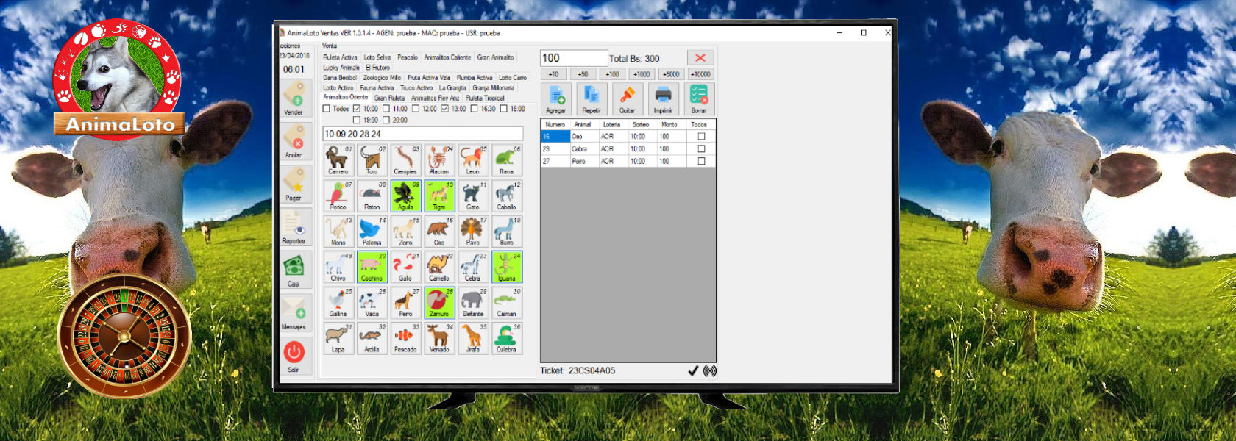Choose the Jirafa animal tile
The image size is (1236, 441).
[x=473, y=338]
